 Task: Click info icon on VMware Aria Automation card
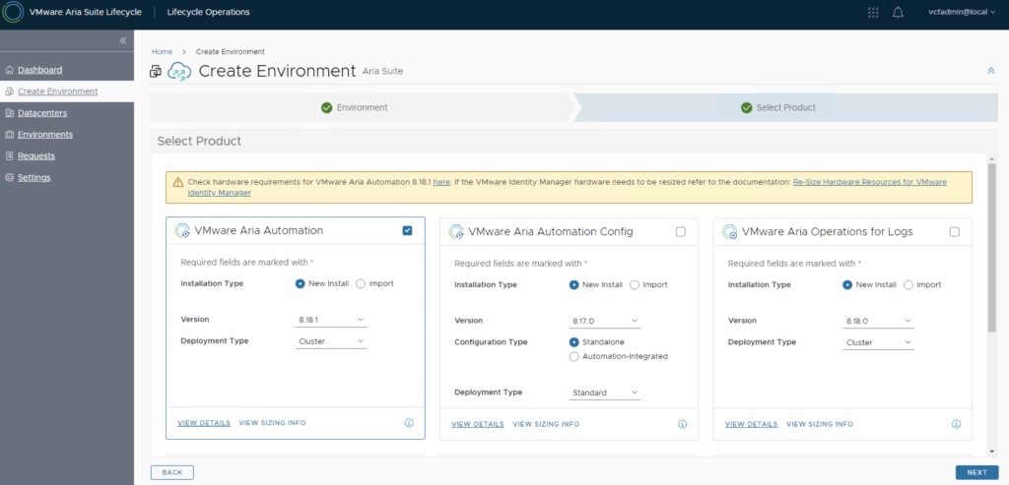pos(408,423)
